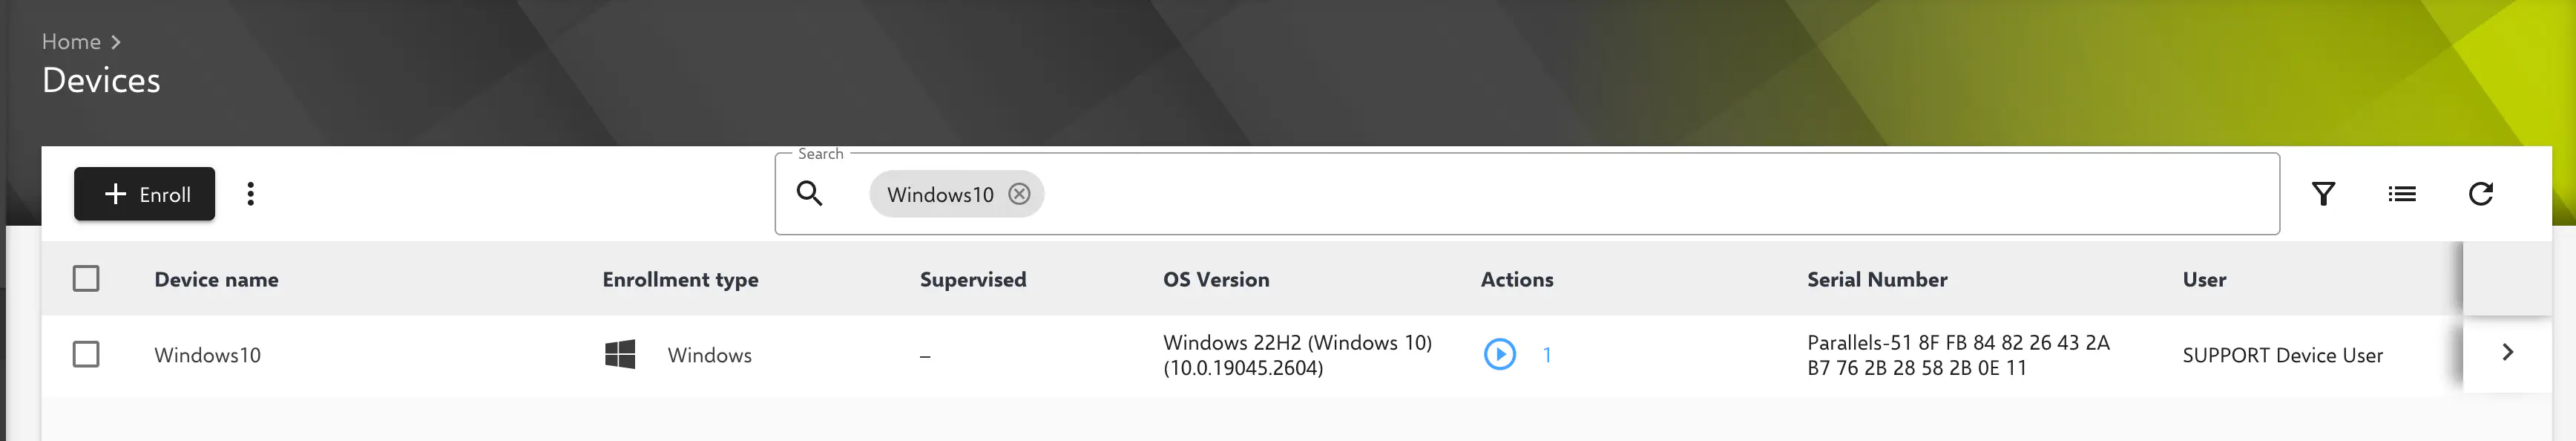This screenshot has height=441, width=2576.
Task: Open the Windows10 device name
Action: coord(207,355)
